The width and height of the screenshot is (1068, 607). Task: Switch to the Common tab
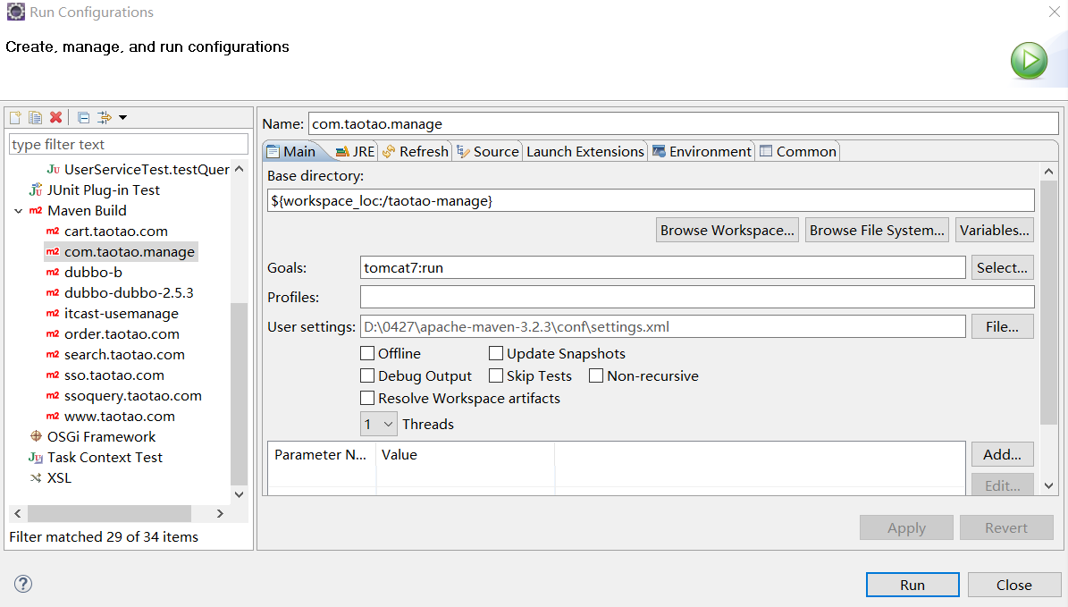[797, 151]
